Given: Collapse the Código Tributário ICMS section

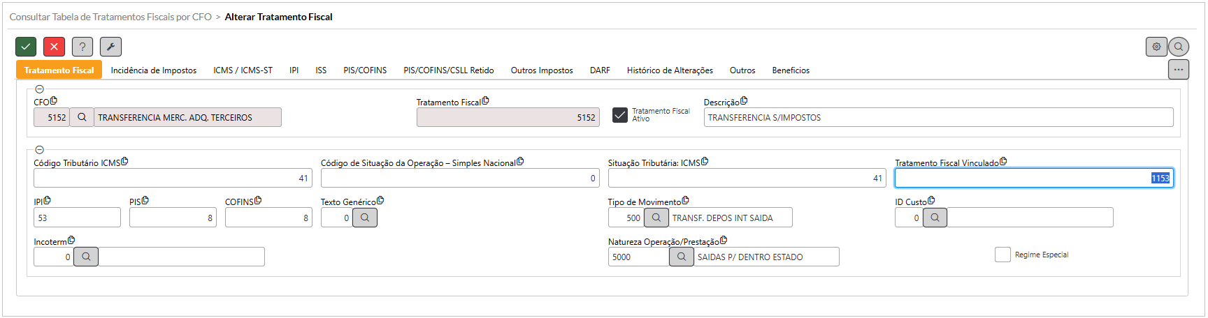Looking at the screenshot, I should (x=39, y=150).
